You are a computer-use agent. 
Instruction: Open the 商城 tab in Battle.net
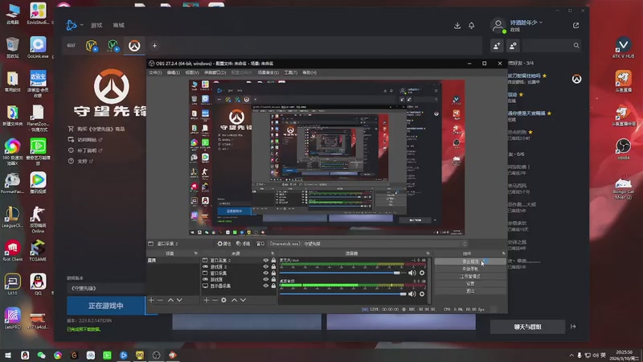tap(118, 26)
